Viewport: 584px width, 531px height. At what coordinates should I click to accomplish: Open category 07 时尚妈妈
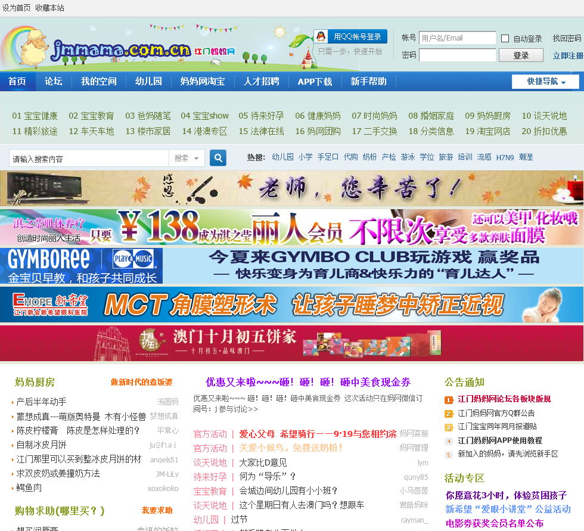click(x=374, y=116)
